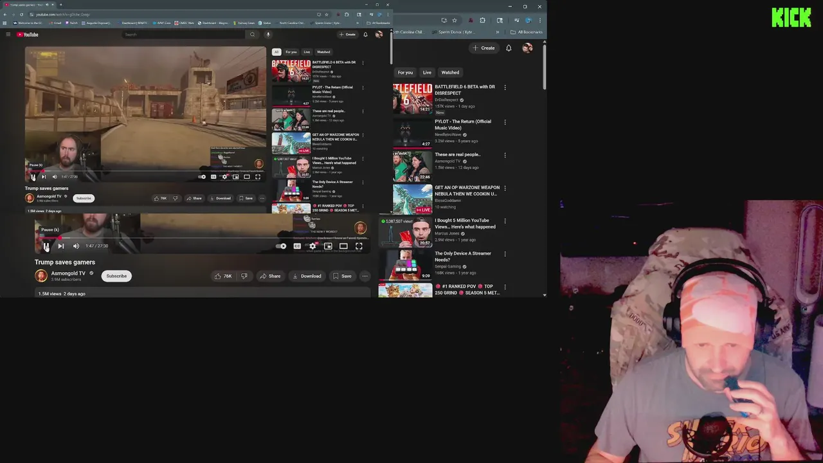
Task: Open large 'These are real people..' thumbnail
Action: pyautogui.click(x=412, y=165)
